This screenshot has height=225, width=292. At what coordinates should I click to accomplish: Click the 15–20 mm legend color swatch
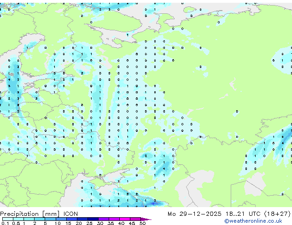71,219
